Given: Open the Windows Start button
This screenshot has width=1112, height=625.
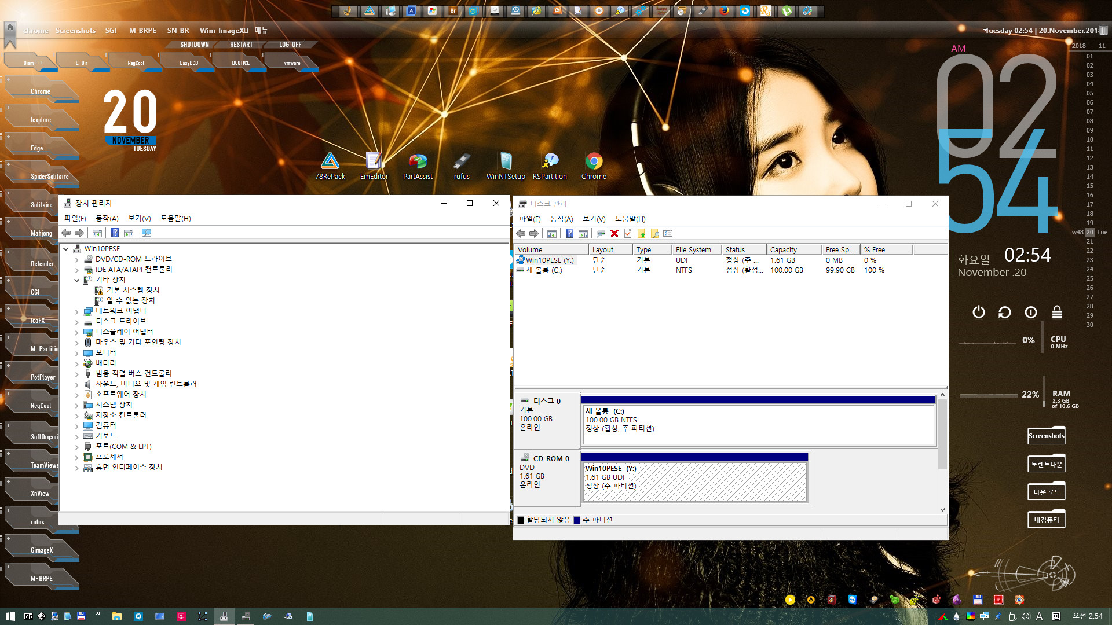Looking at the screenshot, I should click(x=10, y=616).
